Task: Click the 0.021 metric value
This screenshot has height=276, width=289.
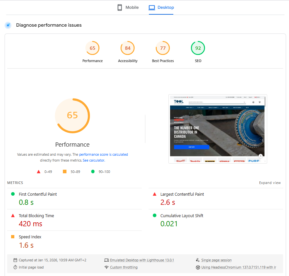Action: click(x=169, y=224)
